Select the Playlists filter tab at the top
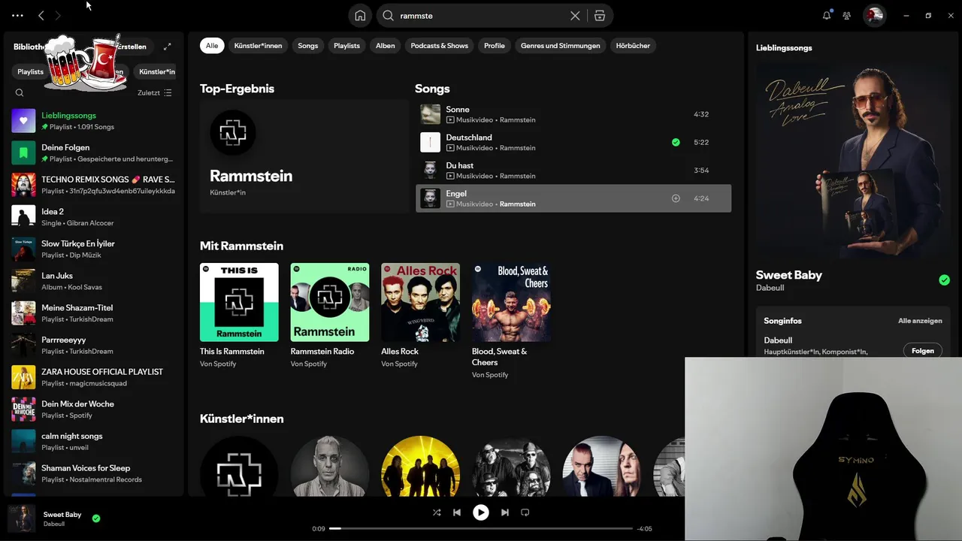962x541 pixels. coord(346,46)
